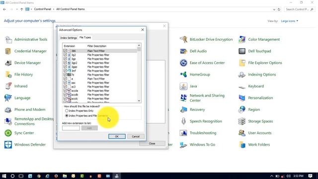This screenshot has height=179, width=318.
Task: Click Add new extension text field
Action: [71, 128]
